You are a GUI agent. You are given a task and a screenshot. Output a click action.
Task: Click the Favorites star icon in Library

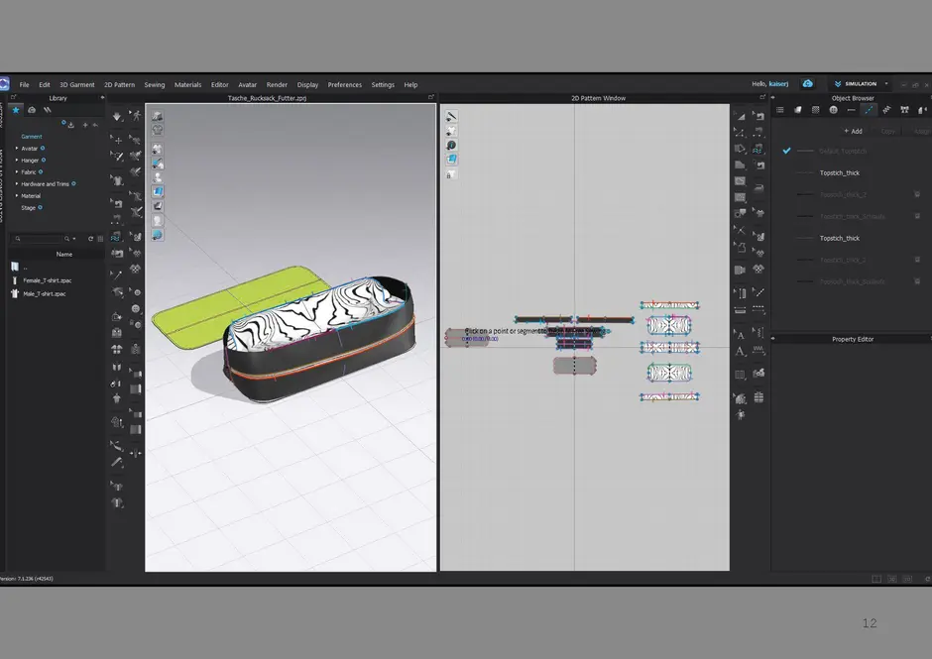16,110
